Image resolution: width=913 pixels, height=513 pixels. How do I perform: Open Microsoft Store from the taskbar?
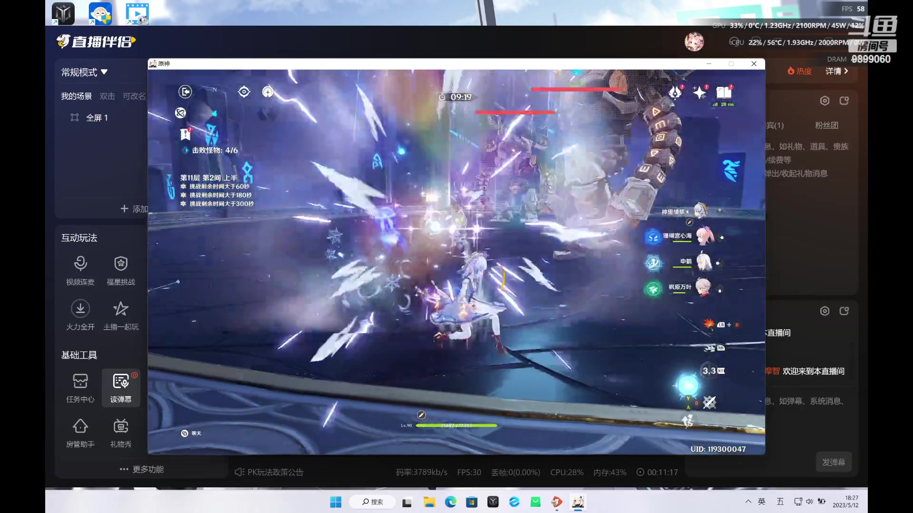[472, 502]
